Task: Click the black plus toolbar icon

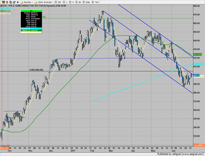Action: (18, 2)
